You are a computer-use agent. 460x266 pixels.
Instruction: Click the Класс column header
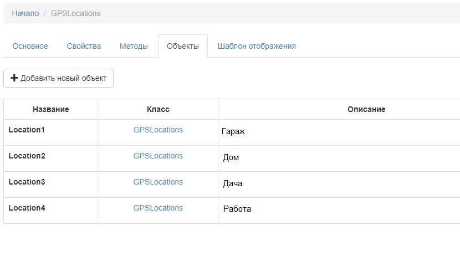coord(158,109)
